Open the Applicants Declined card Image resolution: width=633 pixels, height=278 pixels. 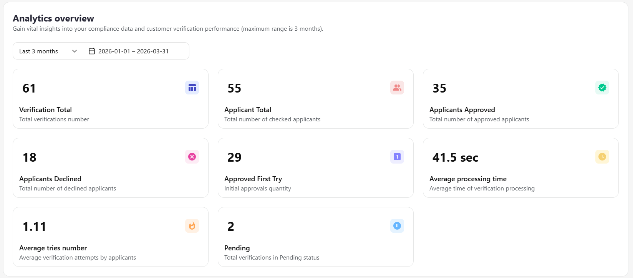pos(111,168)
